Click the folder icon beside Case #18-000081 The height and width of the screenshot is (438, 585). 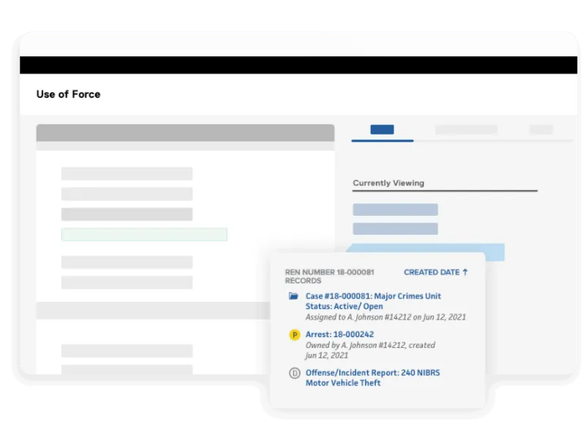pos(294,296)
